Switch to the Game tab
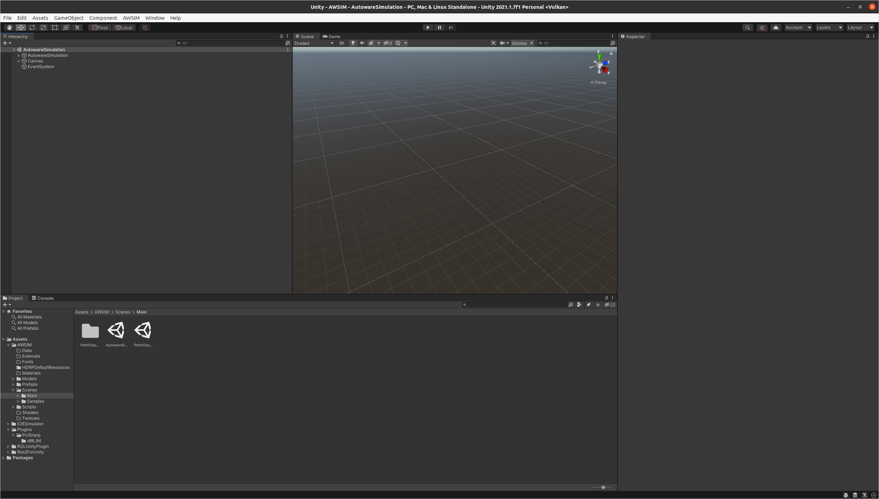 [x=332, y=36]
